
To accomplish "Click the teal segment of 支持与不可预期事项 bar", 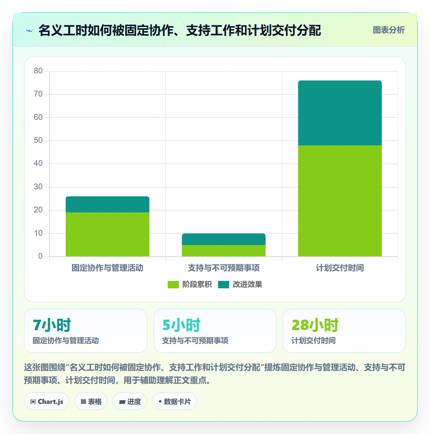I will tap(224, 239).
